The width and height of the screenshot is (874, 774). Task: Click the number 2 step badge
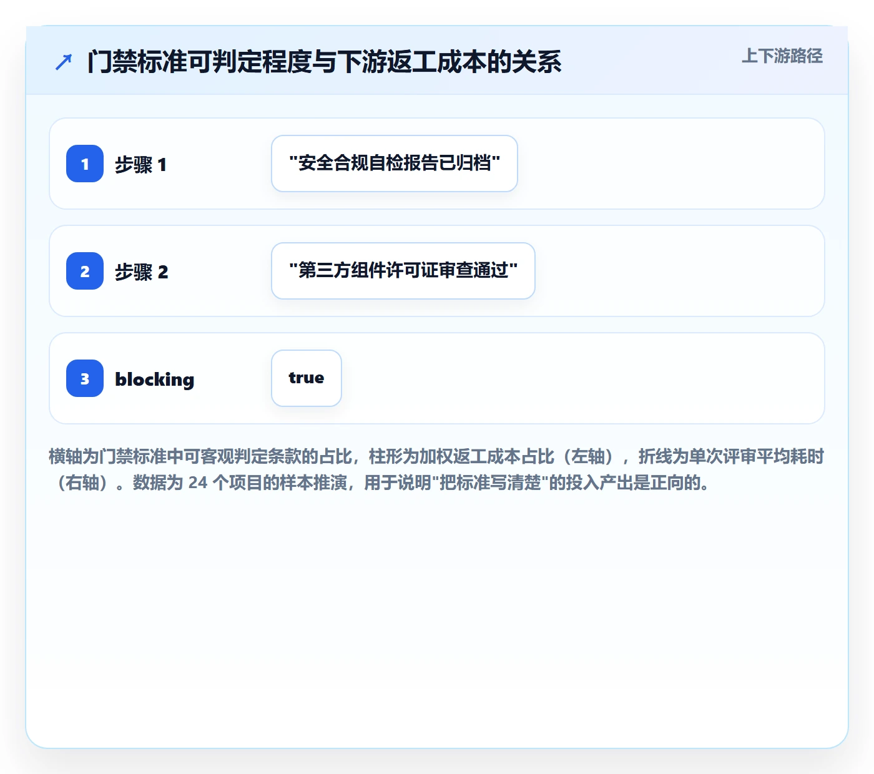pos(85,271)
